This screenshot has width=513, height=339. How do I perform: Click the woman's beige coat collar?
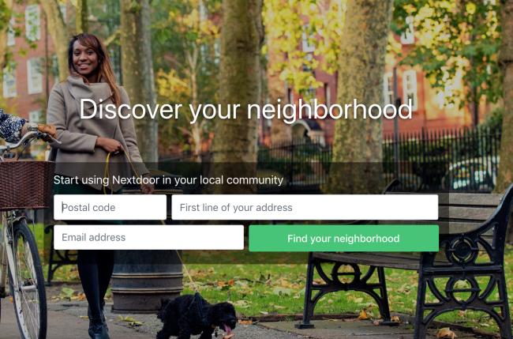92,89
